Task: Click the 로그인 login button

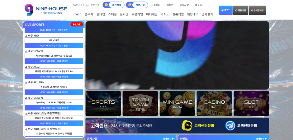Action: pyautogui.click(x=226, y=10)
